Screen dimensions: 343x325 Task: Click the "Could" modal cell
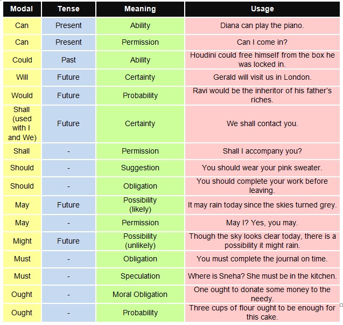click(x=22, y=60)
